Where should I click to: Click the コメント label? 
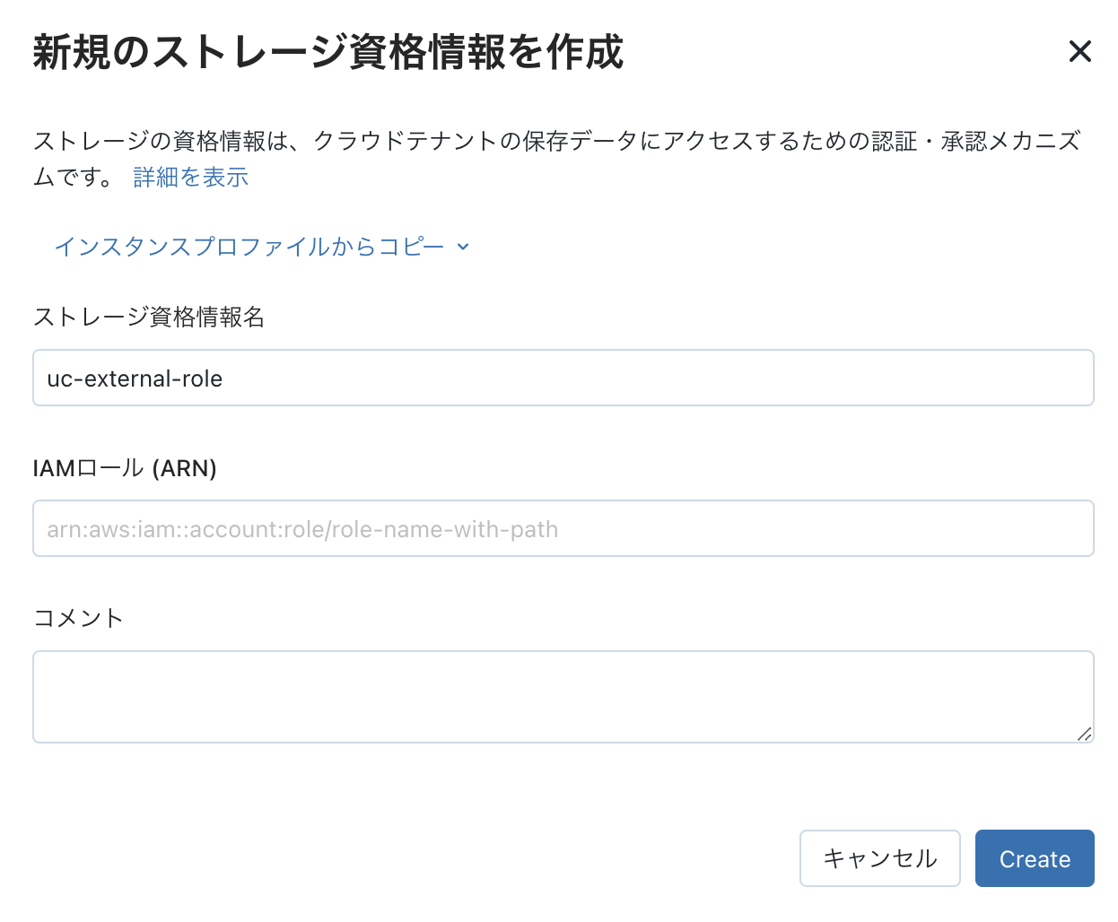point(78,618)
